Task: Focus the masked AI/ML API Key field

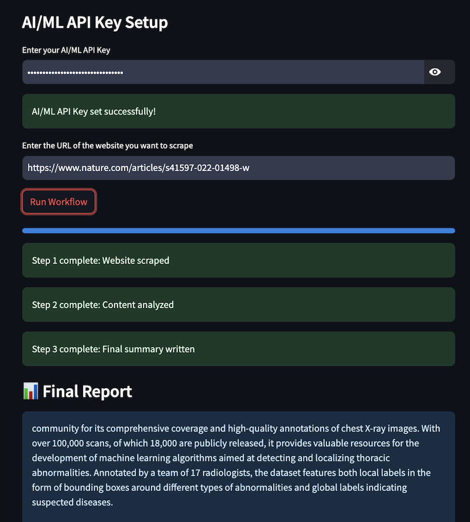Action: click(x=223, y=72)
